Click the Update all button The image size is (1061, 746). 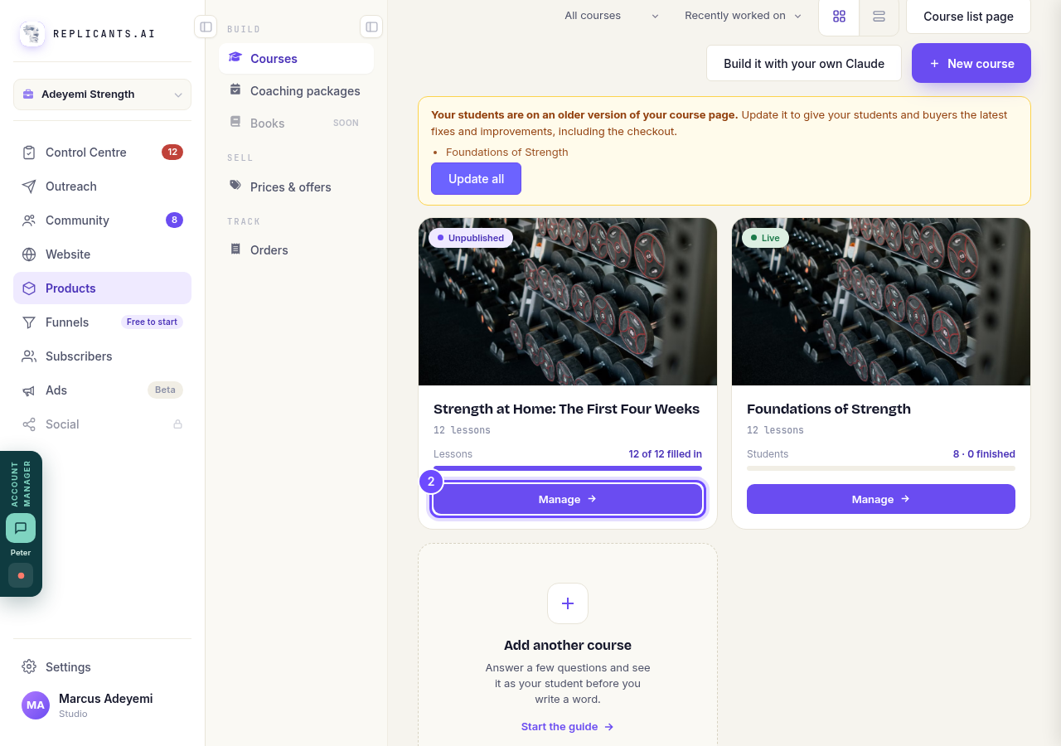tap(476, 179)
